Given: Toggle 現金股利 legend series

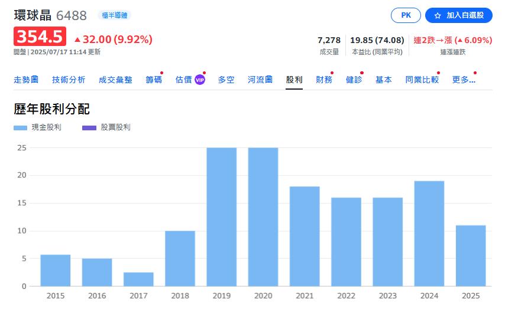Looking at the screenshot, I should click(37, 127).
